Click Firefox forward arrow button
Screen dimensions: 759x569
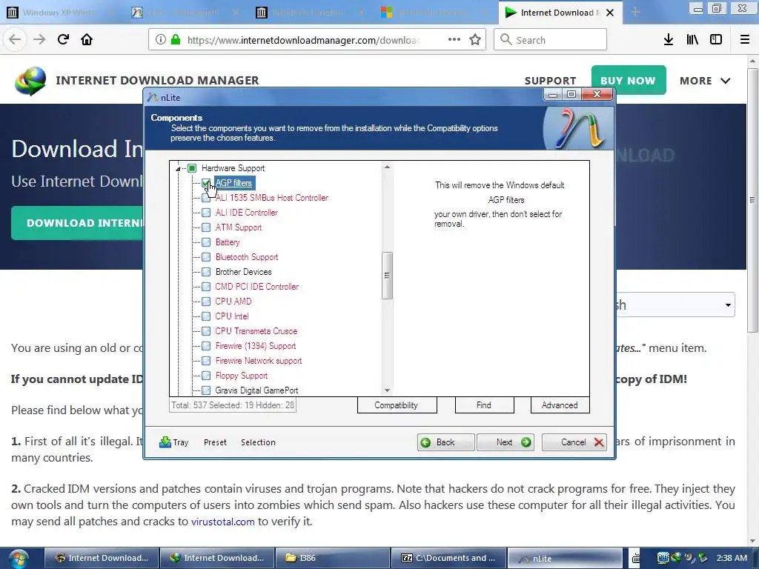pyautogui.click(x=39, y=39)
